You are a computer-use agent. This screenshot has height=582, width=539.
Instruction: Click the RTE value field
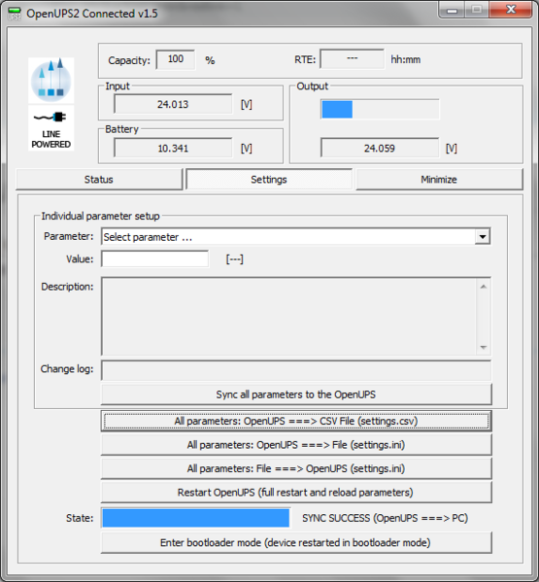point(352,59)
